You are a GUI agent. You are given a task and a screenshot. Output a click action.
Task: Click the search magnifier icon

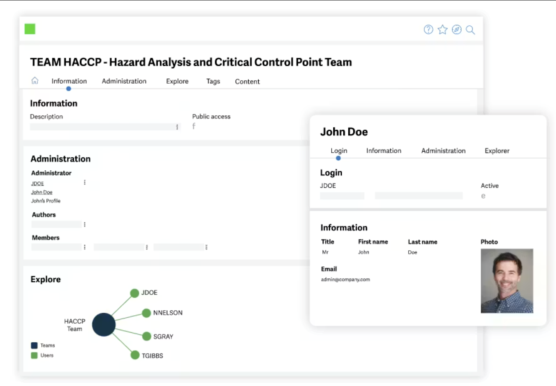tap(470, 30)
